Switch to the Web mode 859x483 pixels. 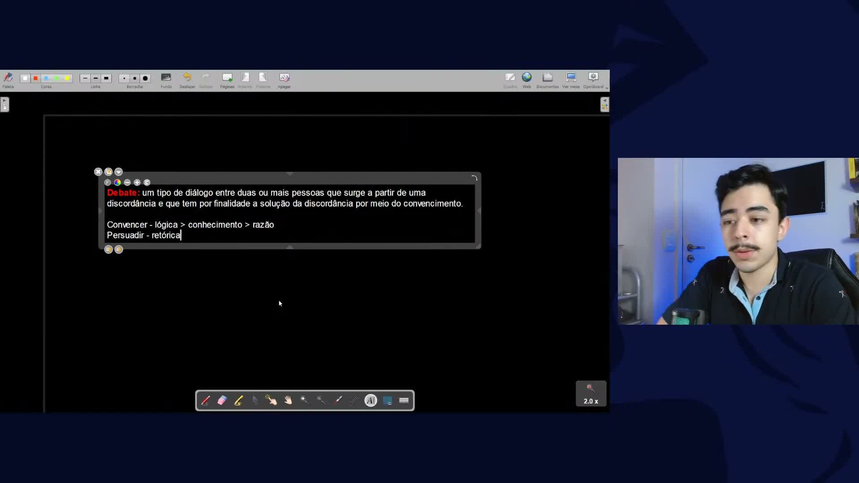coord(527,80)
